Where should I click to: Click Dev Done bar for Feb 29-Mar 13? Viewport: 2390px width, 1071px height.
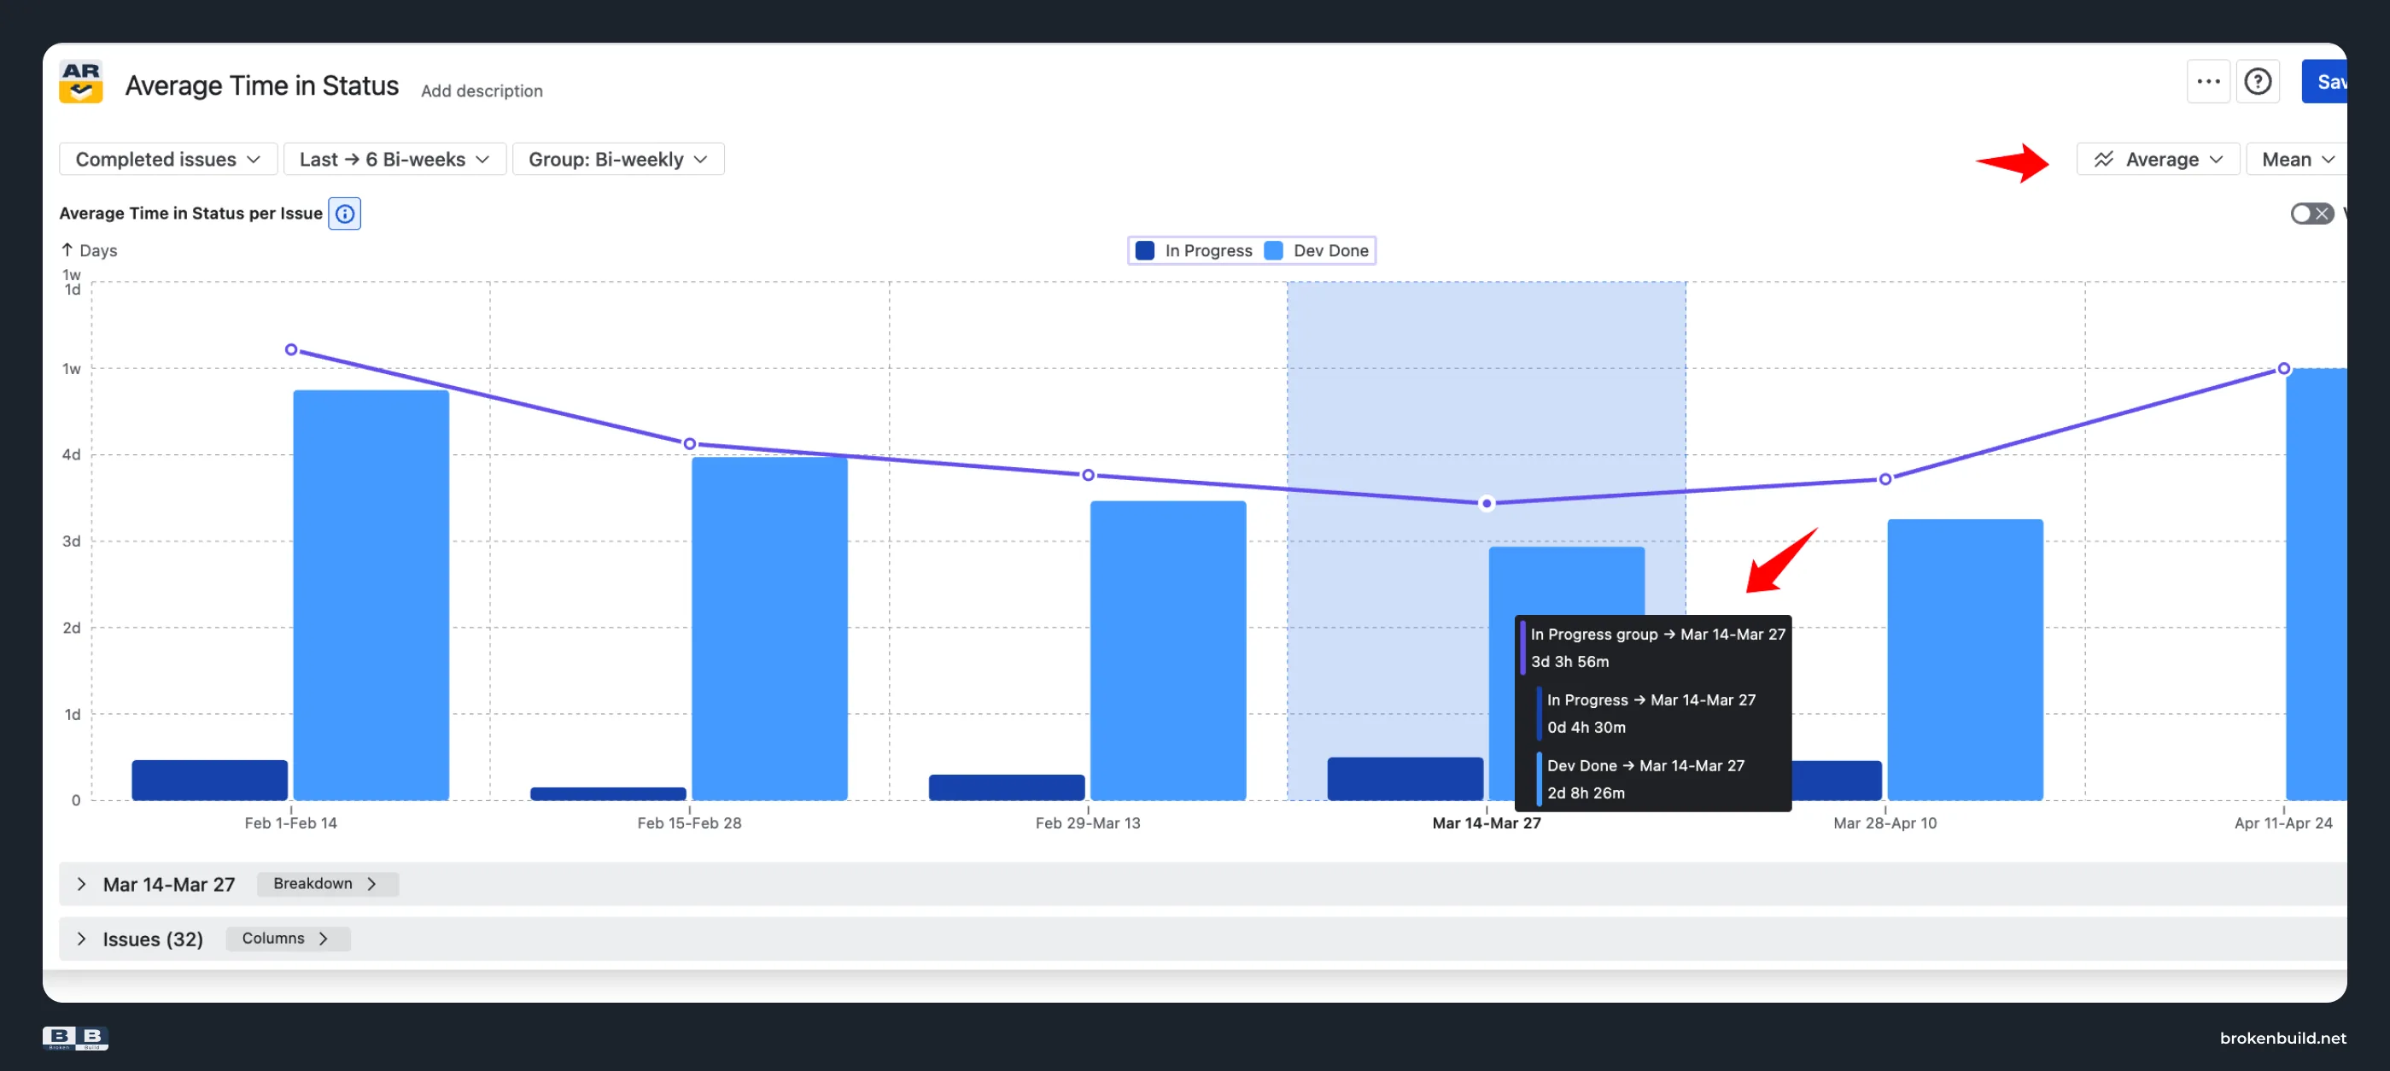pyautogui.click(x=1168, y=651)
